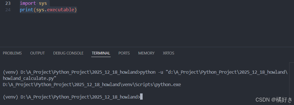Switch to the PORTS tab
This screenshot has width=294, height=105.
point(124,53)
